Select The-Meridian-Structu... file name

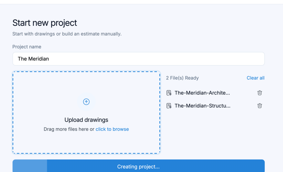pos(202,106)
